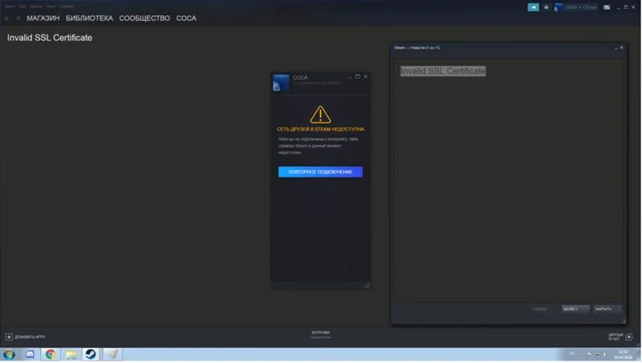642x363 pixels.
Task: Minimize the Steam news window
Action: [x=616, y=48]
